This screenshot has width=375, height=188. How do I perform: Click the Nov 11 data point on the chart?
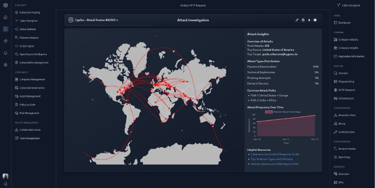point(286,119)
